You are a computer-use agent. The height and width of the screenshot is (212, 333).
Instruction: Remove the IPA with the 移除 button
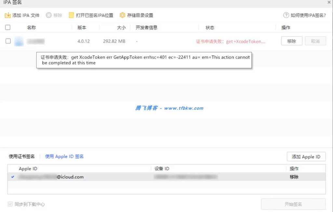291,41
